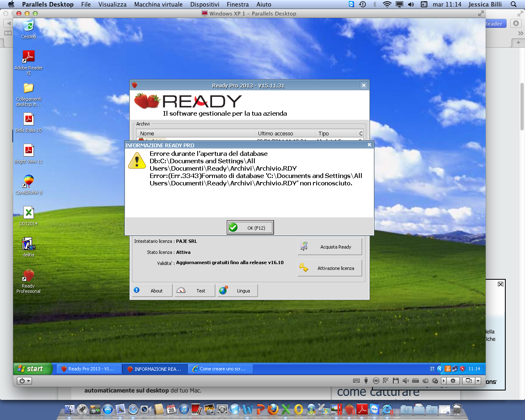525x420 pixels.
Task: Click the IT language indicator in taskbar
Action: coord(432,369)
